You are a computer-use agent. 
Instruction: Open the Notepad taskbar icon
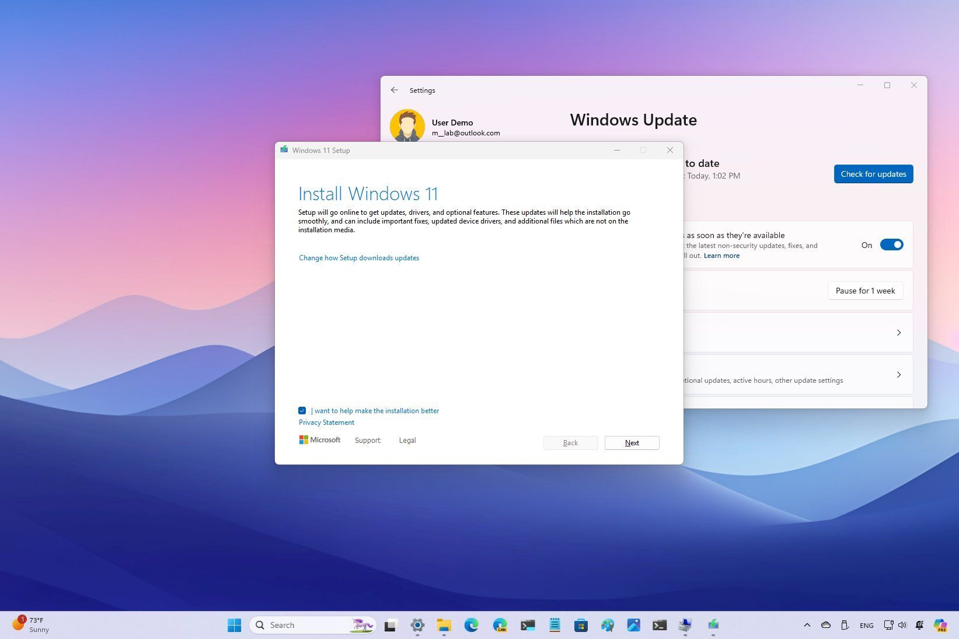[554, 625]
